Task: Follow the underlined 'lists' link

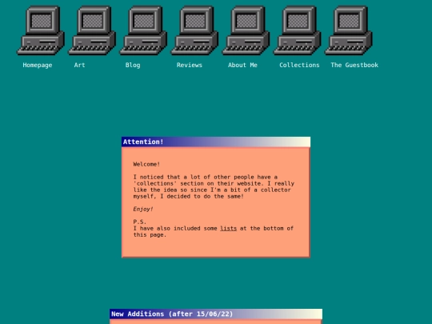Action: [228, 228]
